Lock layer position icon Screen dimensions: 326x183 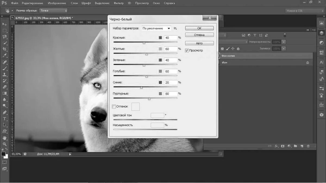coord(233,49)
